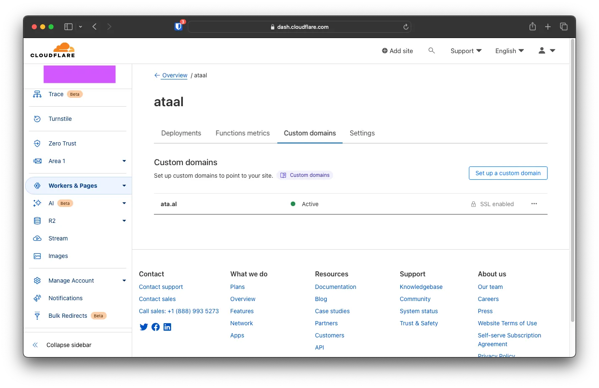Open Stream in the sidebar
Screen dimensions: 599x388
pos(58,238)
